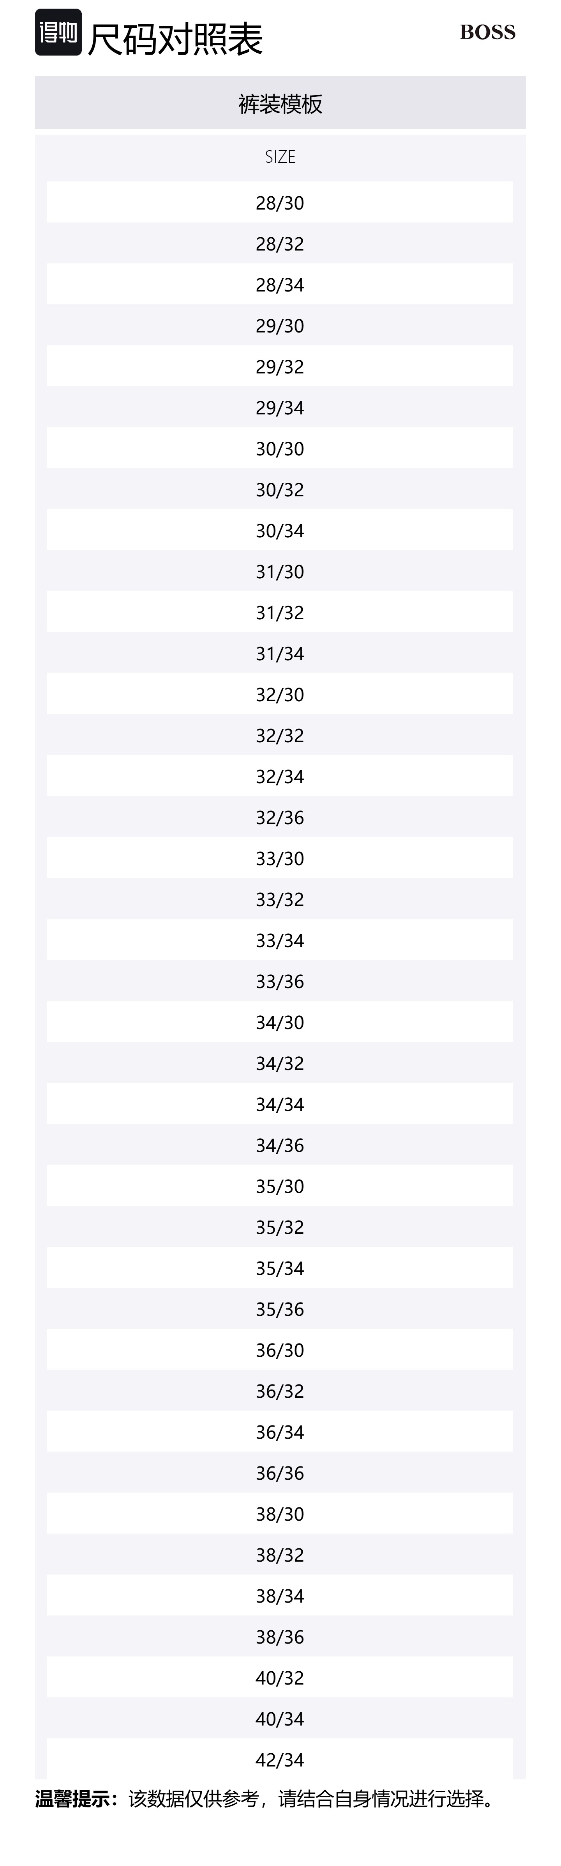Select the 裤装模板 header tab
Screen dimensions: 561x1866
(x=280, y=103)
